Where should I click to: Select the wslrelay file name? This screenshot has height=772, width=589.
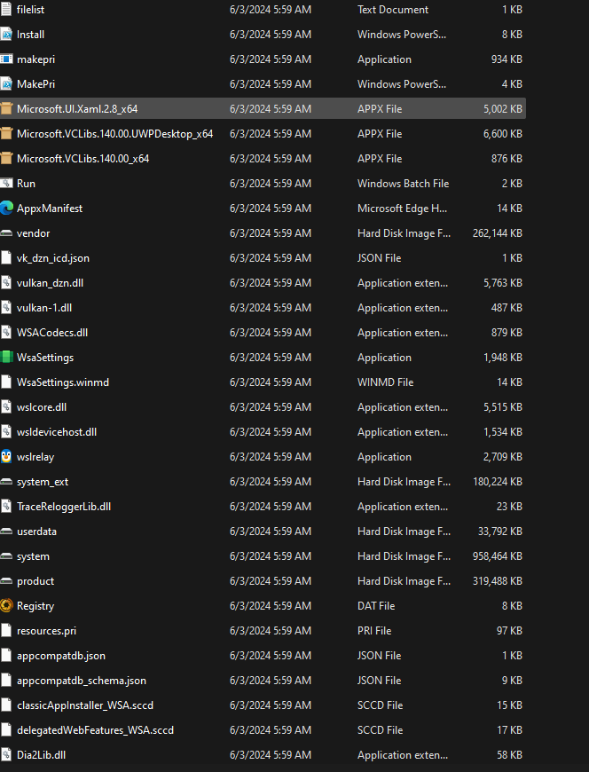tap(35, 457)
